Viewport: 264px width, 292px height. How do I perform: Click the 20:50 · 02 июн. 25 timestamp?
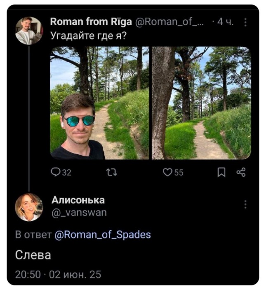pyautogui.click(x=58, y=274)
